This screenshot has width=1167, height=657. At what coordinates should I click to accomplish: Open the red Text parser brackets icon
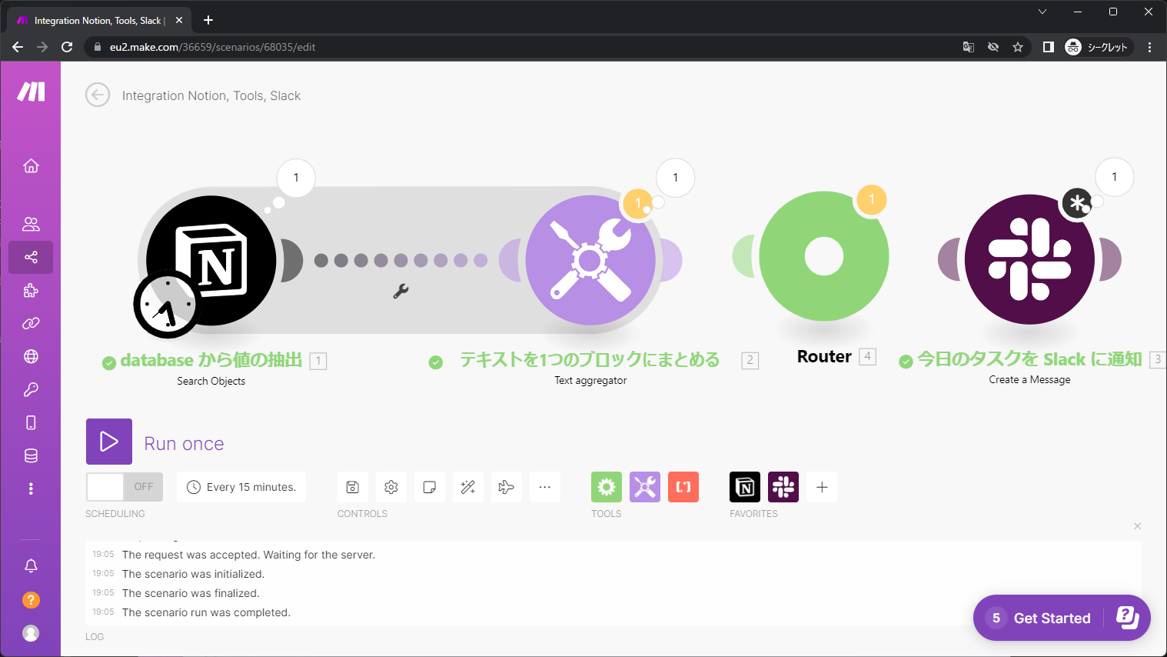683,487
